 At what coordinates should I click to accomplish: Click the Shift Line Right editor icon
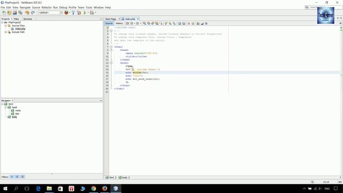(184, 24)
